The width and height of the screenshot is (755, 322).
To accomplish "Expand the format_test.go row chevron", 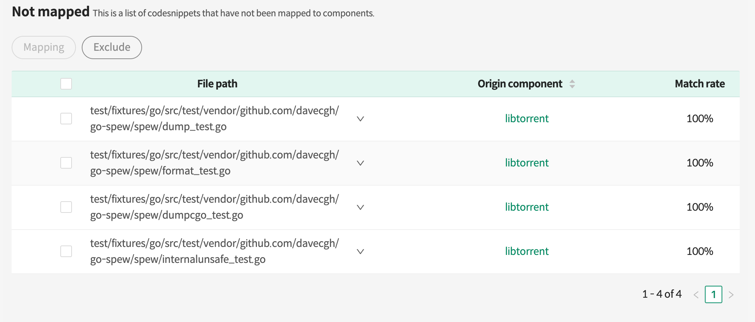I will [x=360, y=163].
